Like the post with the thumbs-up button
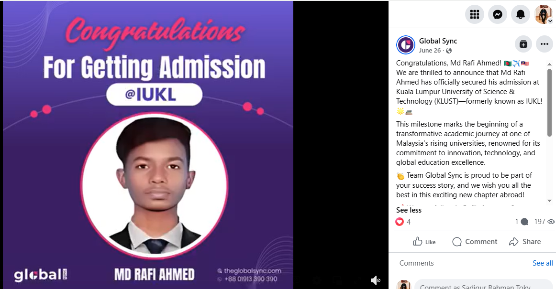 [424, 242]
